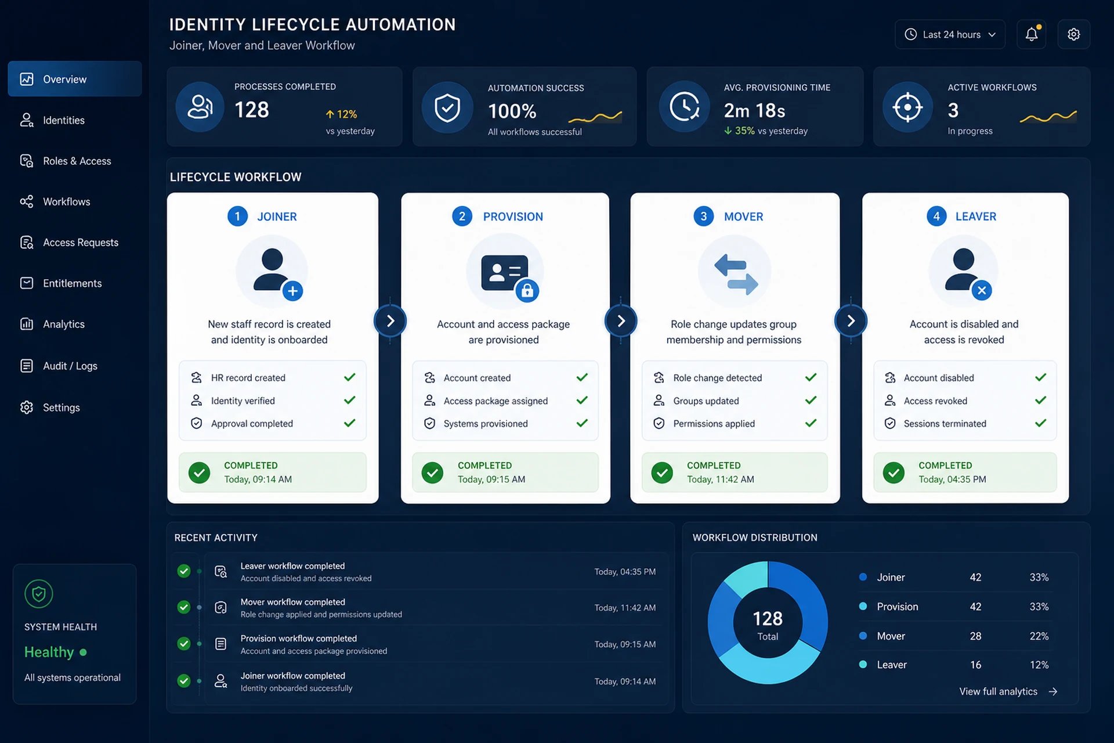Expand the Last 24 hours dropdown
1114x743 pixels.
tap(950, 34)
